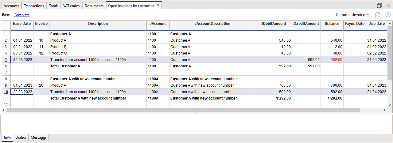Switch to the Accounts tab

[11, 6]
